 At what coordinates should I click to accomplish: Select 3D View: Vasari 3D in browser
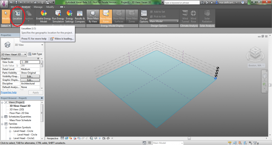20,106
